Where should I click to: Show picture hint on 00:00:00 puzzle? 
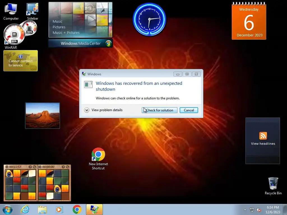click(x=63, y=167)
